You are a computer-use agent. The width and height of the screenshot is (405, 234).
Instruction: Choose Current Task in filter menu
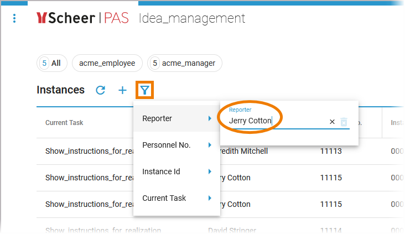[x=164, y=198]
